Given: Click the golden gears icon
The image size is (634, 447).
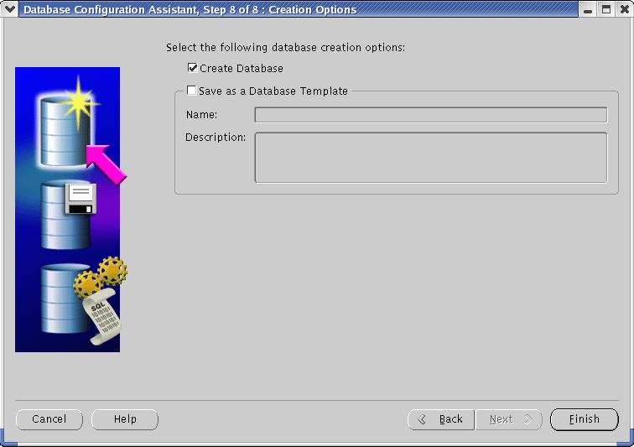Looking at the screenshot, I should [x=101, y=277].
